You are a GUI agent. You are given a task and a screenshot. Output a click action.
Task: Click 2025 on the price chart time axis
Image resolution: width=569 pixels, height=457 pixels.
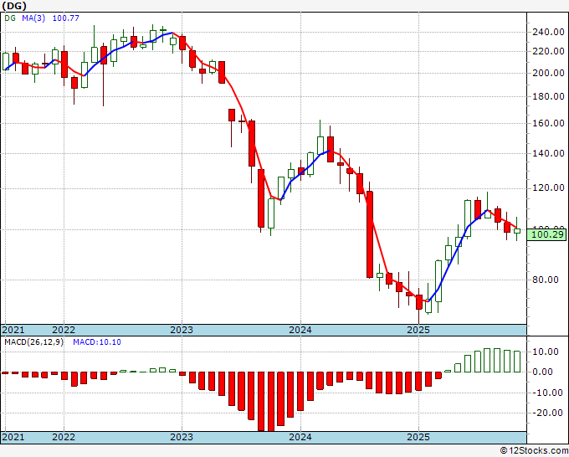(418, 330)
